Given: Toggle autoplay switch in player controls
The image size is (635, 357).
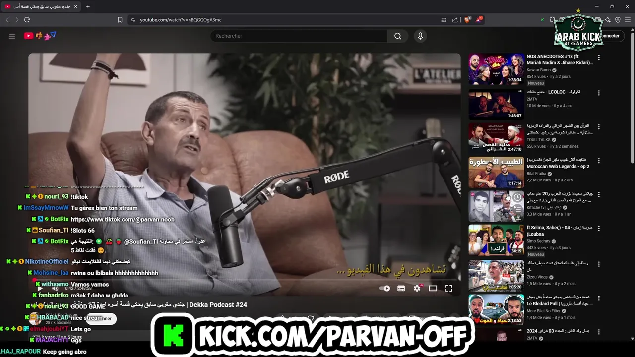Looking at the screenshot, I should point(384,288).
